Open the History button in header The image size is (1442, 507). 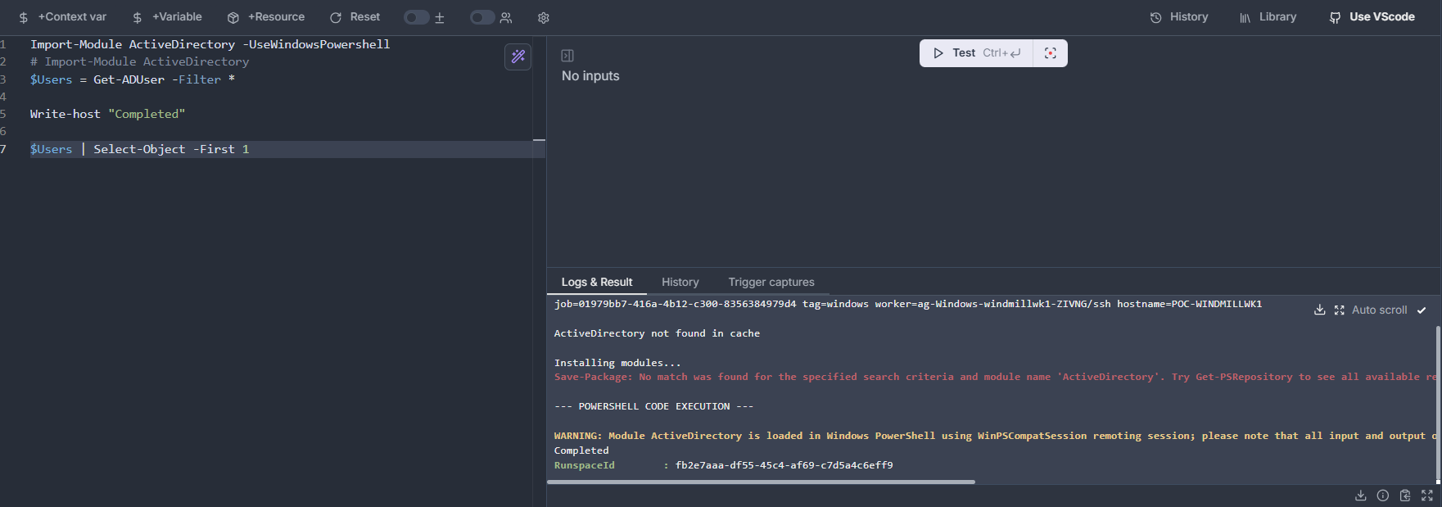(1179, 17)
